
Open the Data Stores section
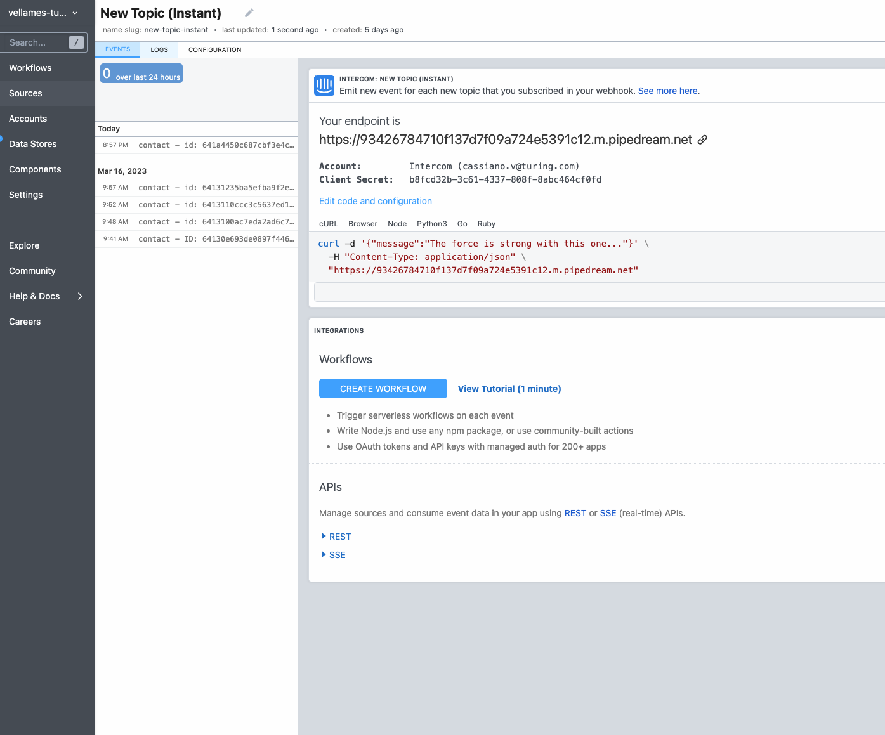32,144
